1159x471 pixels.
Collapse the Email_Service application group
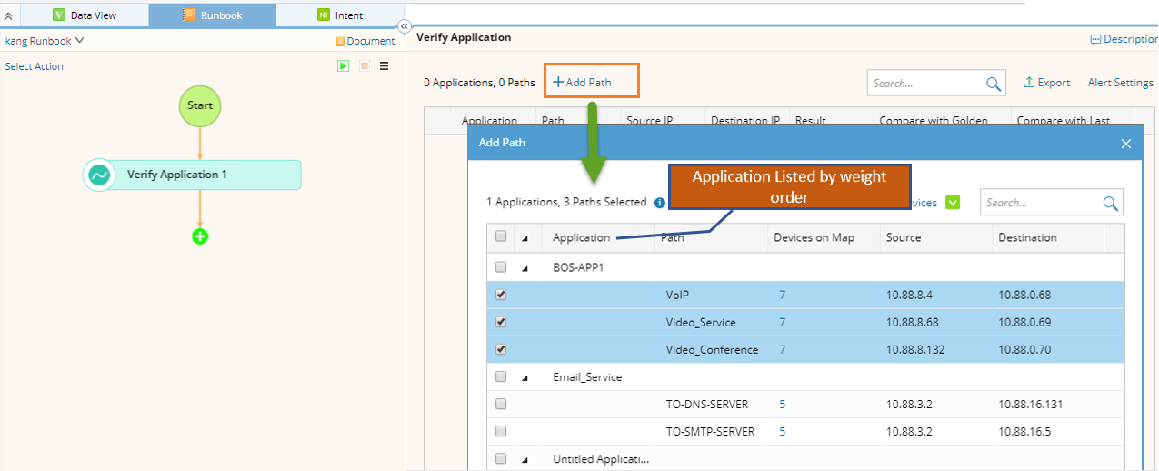click(525, 377)
